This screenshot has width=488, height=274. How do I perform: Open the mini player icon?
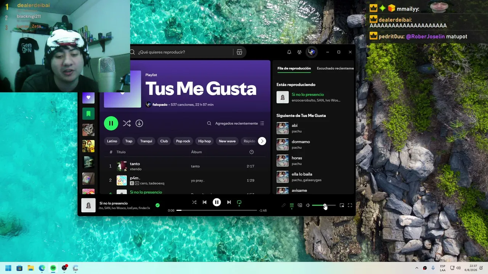(342, 205)
